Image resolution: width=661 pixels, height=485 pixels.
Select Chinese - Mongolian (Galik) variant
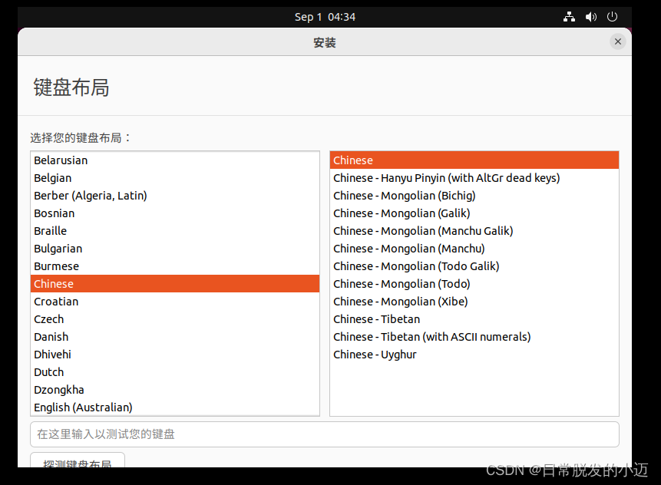474,213
